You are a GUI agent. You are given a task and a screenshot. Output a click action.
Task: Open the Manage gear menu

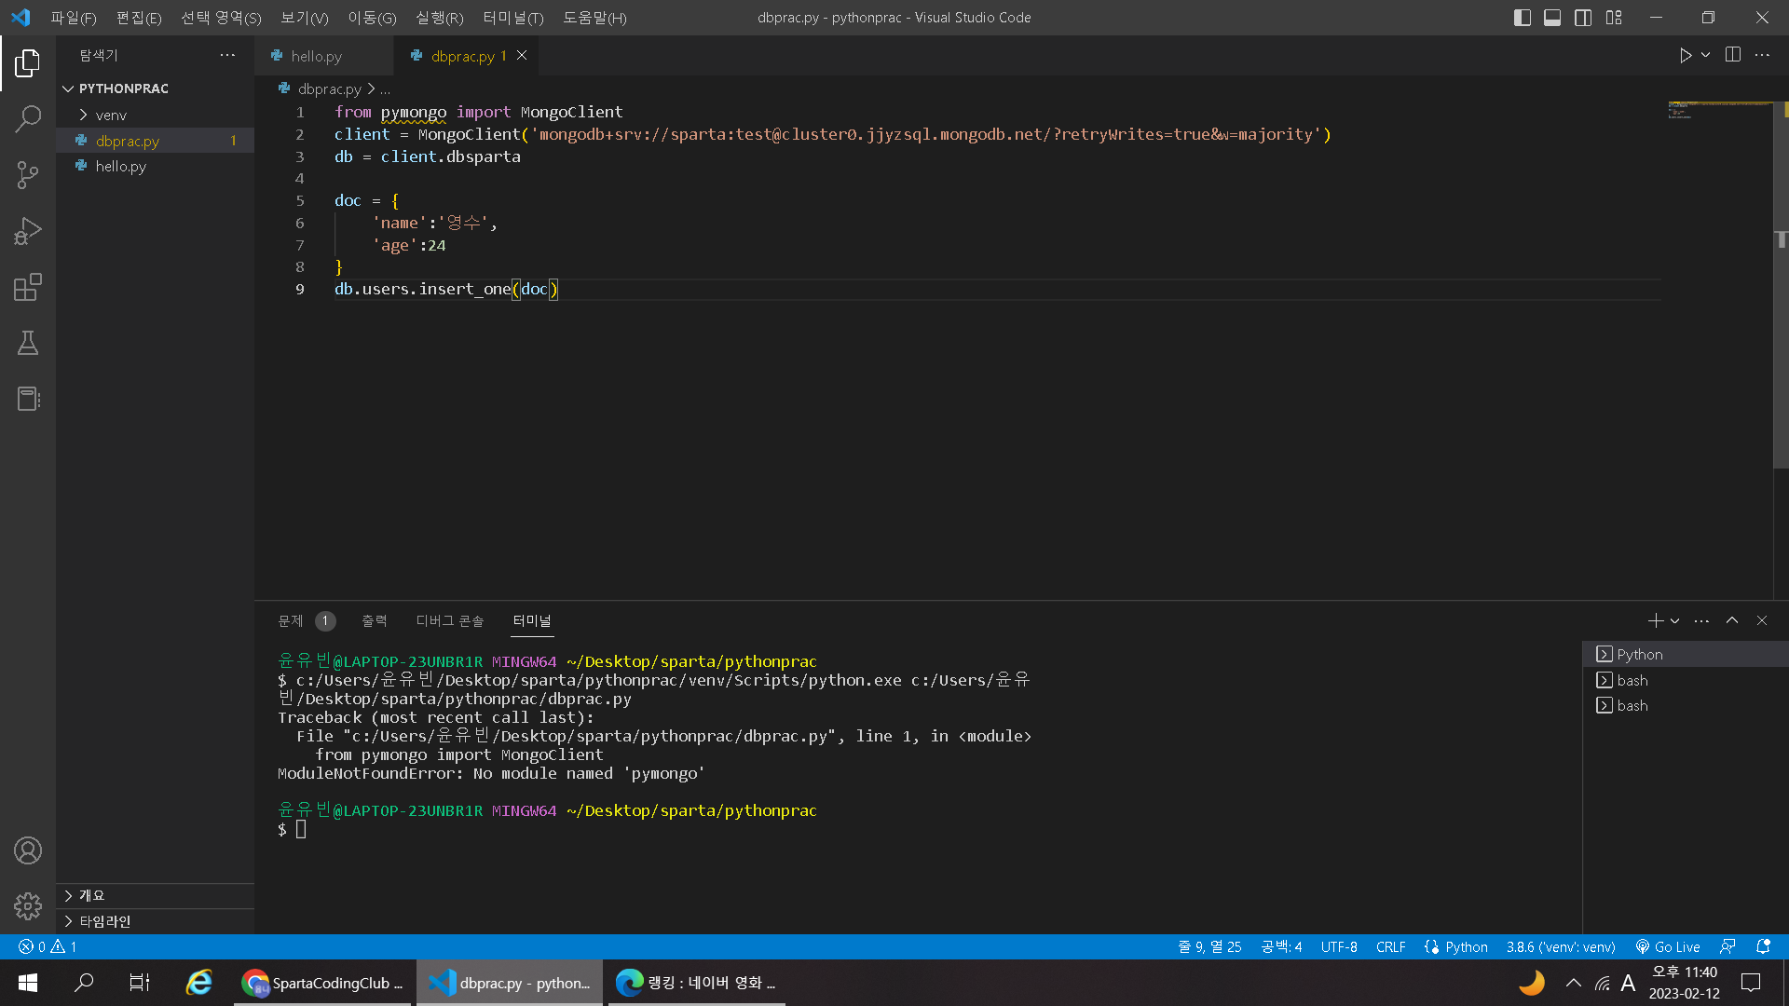(x=28, y=906)
